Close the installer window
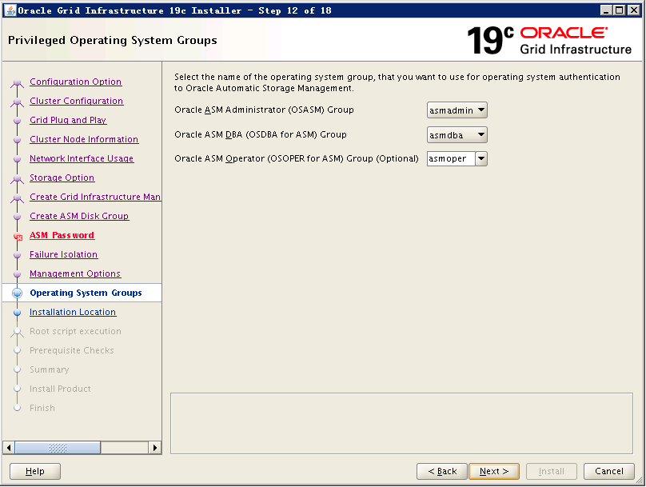The width and height of the screenshot is (646, 487). click(x=634, y=10)
